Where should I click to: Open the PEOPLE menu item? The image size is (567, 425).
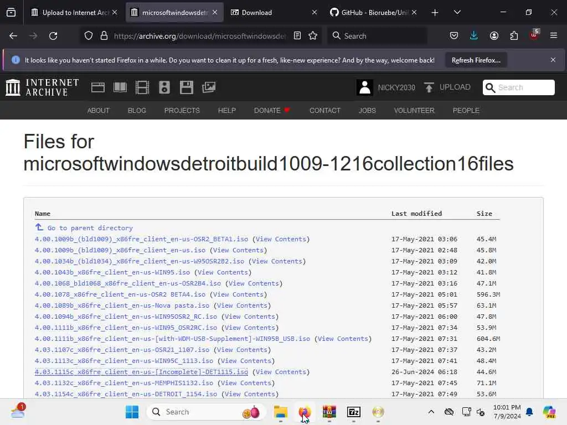pos(466,111)
